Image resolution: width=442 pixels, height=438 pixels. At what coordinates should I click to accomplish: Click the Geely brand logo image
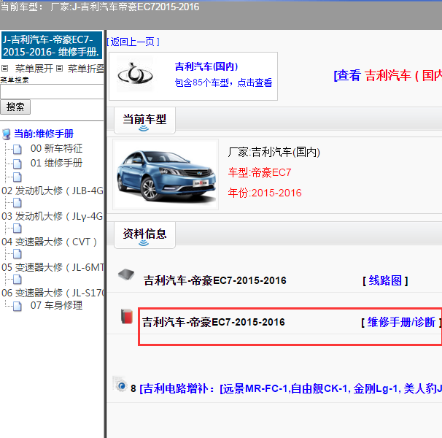click(136, 74)
